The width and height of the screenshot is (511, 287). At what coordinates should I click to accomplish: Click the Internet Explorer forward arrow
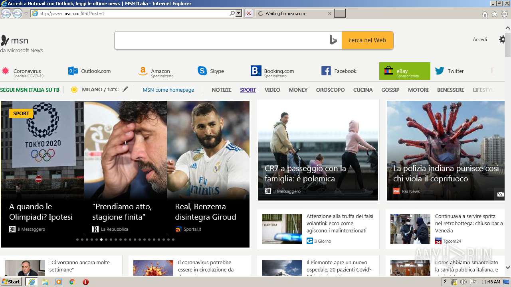17,13
